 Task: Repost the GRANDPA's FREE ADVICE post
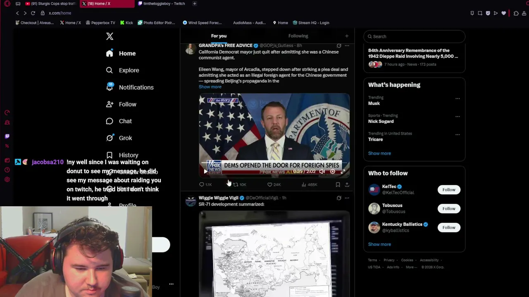pyautogui.click(x=239, y=185)
